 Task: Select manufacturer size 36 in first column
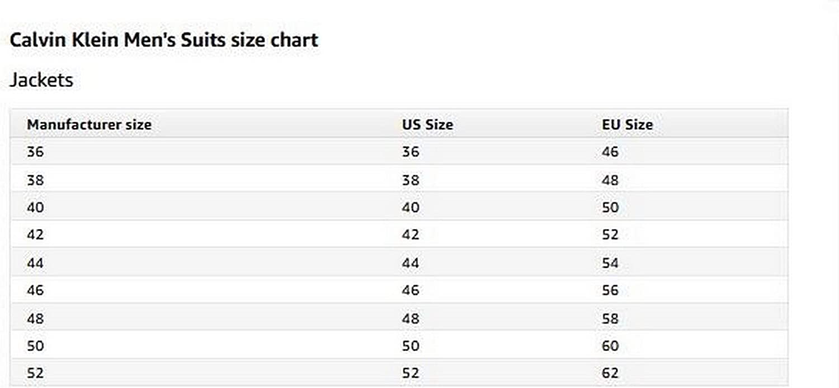click(x=35, y=152)
